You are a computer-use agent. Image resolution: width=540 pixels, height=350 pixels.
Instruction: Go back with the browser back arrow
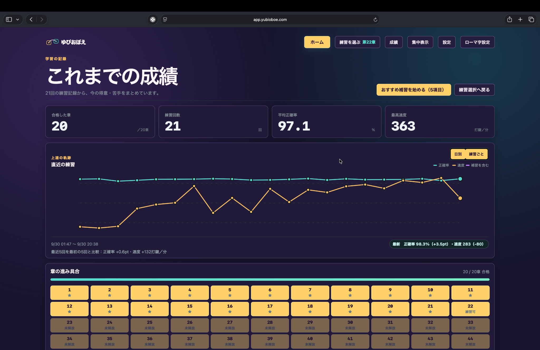pos(31,19)
